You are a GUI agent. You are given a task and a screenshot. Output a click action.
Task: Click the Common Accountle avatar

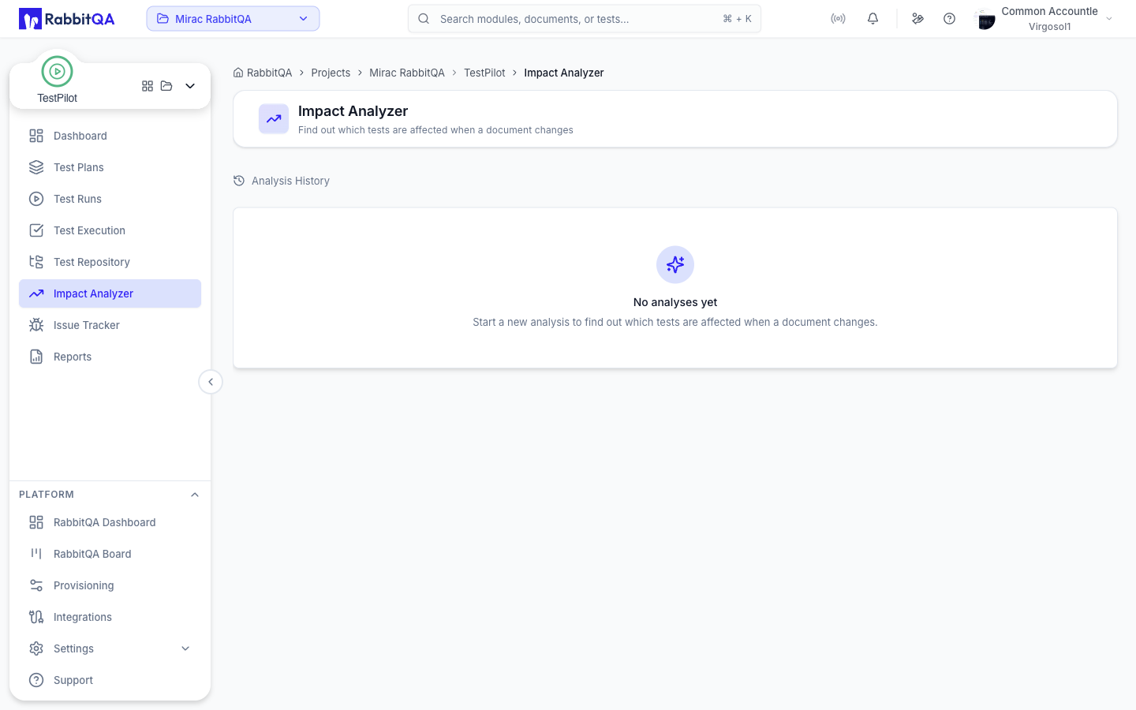click(x=985, y=19)
